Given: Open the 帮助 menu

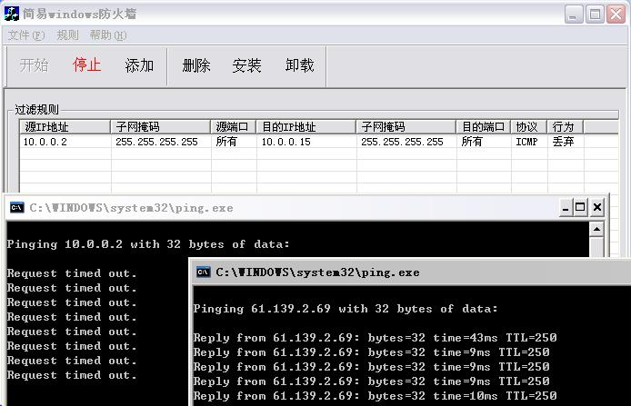Looking at the screenshot, I should (x=108, y=35).
